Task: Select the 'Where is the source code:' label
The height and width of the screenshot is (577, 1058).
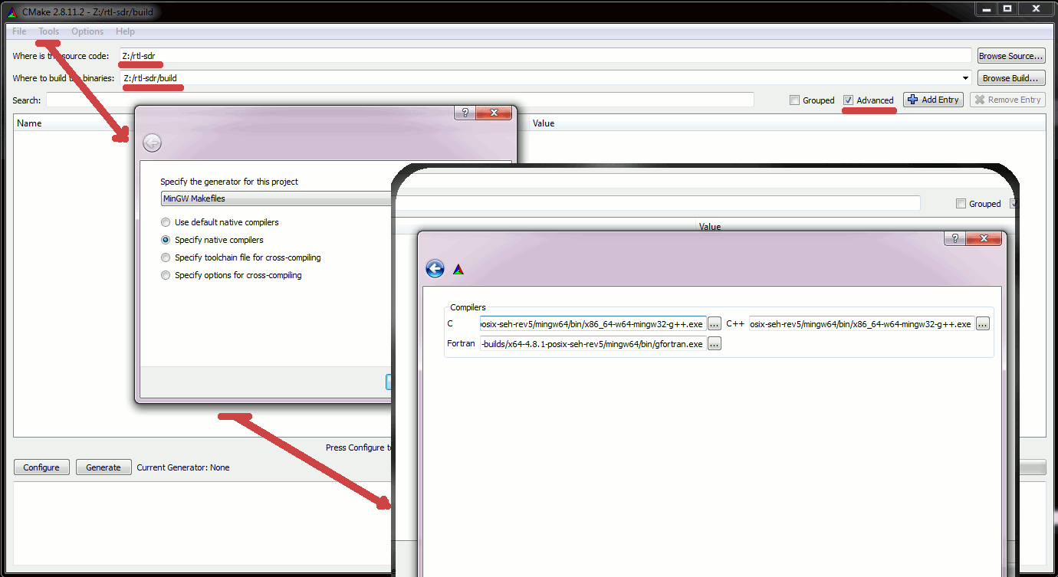Action: pos(61,56)
